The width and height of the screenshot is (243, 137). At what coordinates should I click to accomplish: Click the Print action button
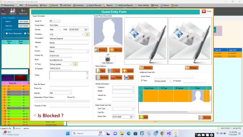point(129,77)
